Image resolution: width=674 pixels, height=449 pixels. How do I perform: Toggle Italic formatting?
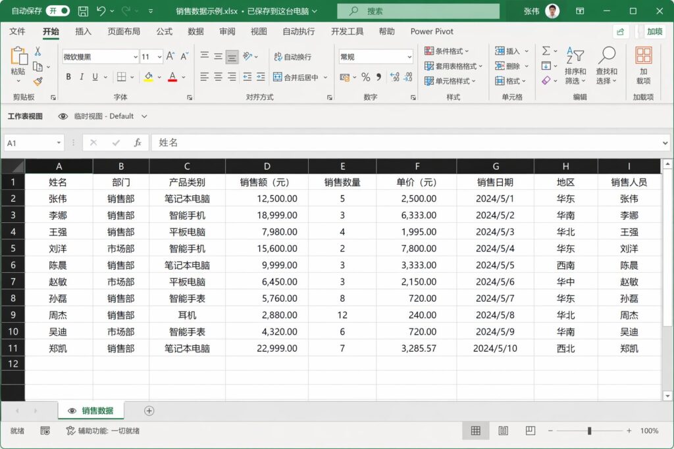tap(82, 77)
